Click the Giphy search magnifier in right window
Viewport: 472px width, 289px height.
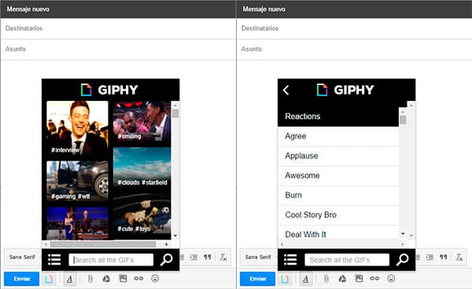tap(403, 259)
